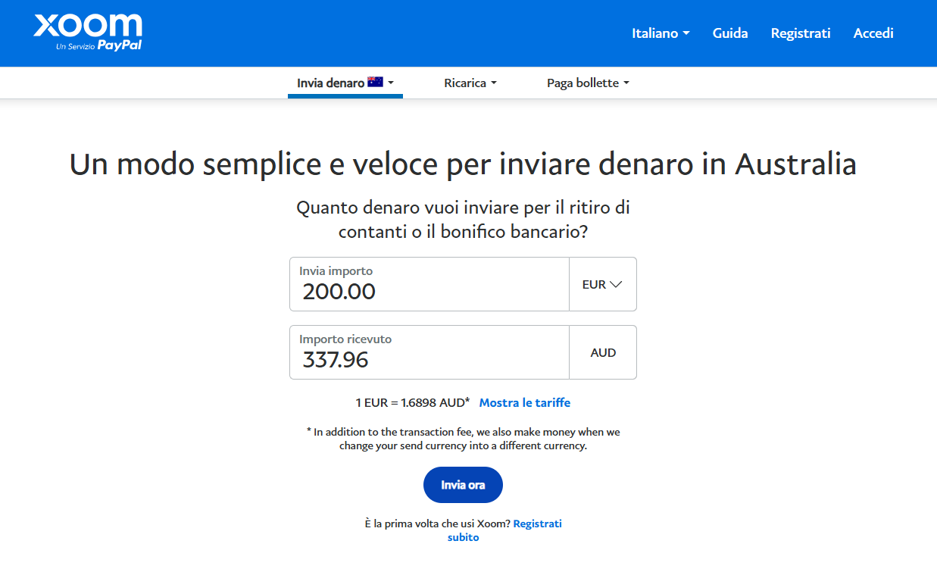Open the Mostra le tariffe link
The image size is (937, 572).
(524, 402)
